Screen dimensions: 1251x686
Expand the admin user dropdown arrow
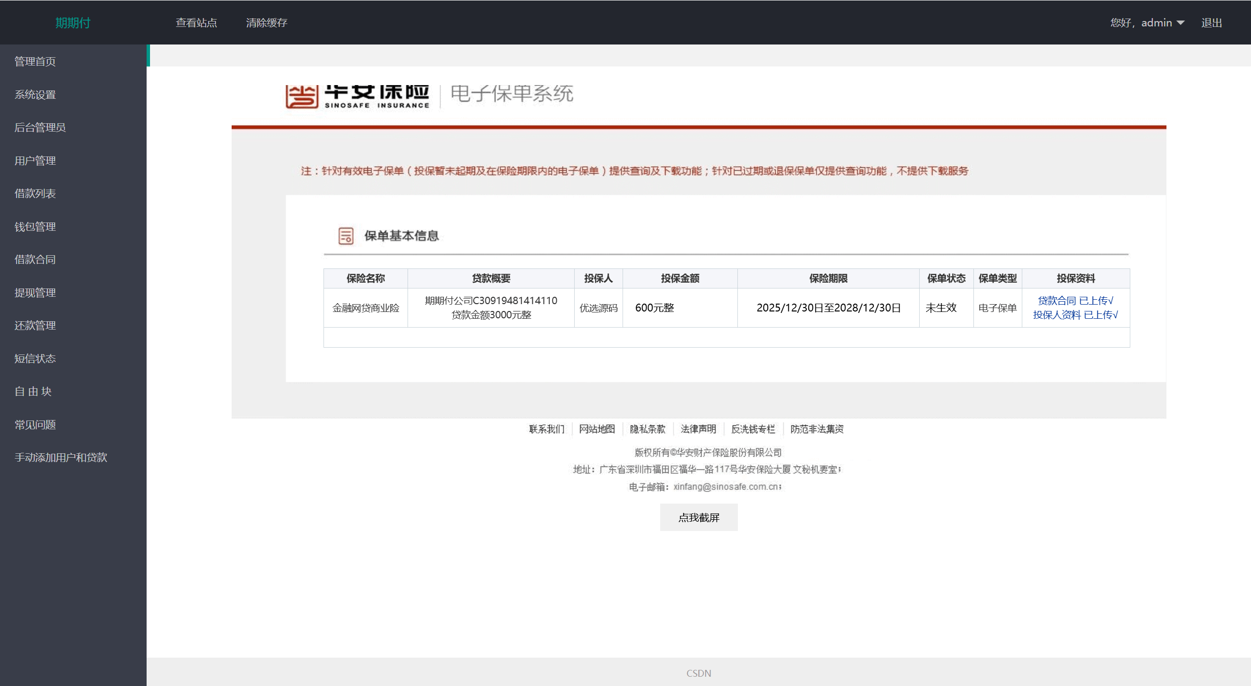[x=1180, y=23]
